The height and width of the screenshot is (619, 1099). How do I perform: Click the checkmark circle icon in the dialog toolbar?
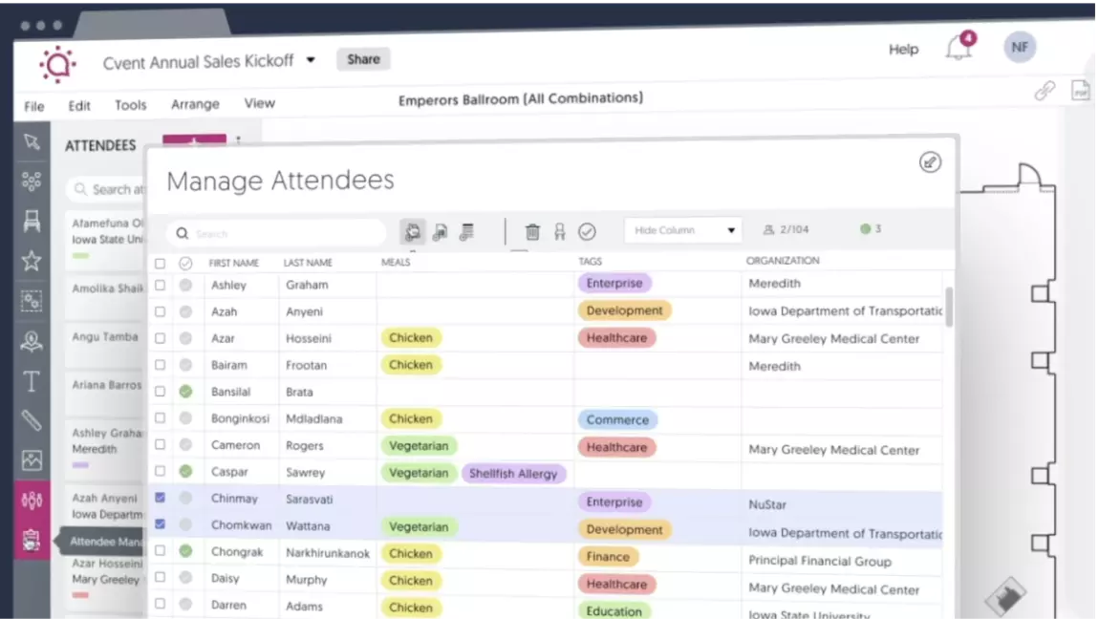click(587, 231)
